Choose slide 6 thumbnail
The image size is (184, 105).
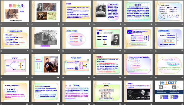coord(169,11)
